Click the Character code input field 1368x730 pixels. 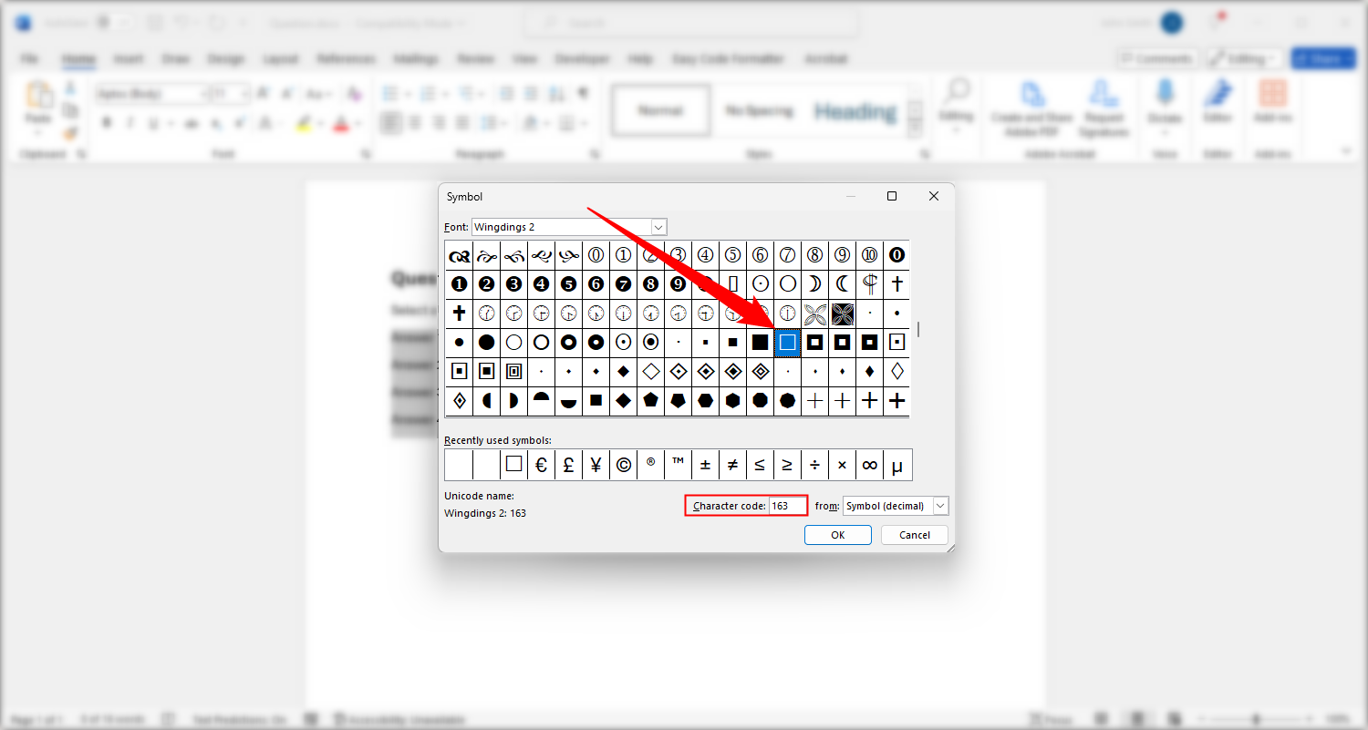(788, 505)
